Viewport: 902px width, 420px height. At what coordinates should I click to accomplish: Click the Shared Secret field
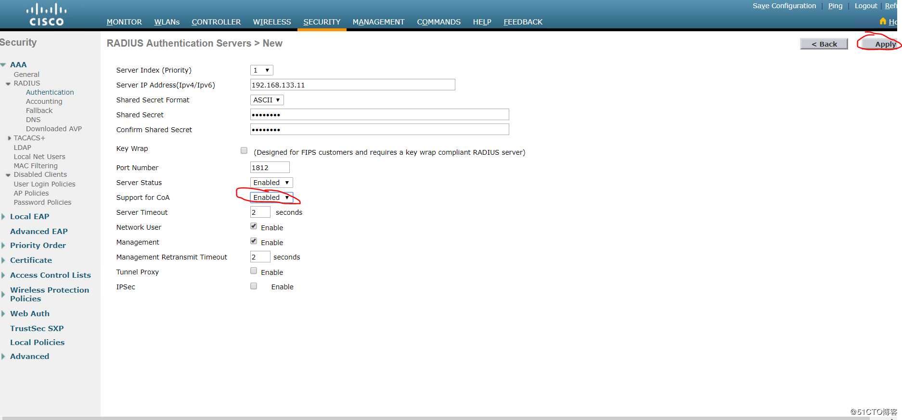pos(379,115)
